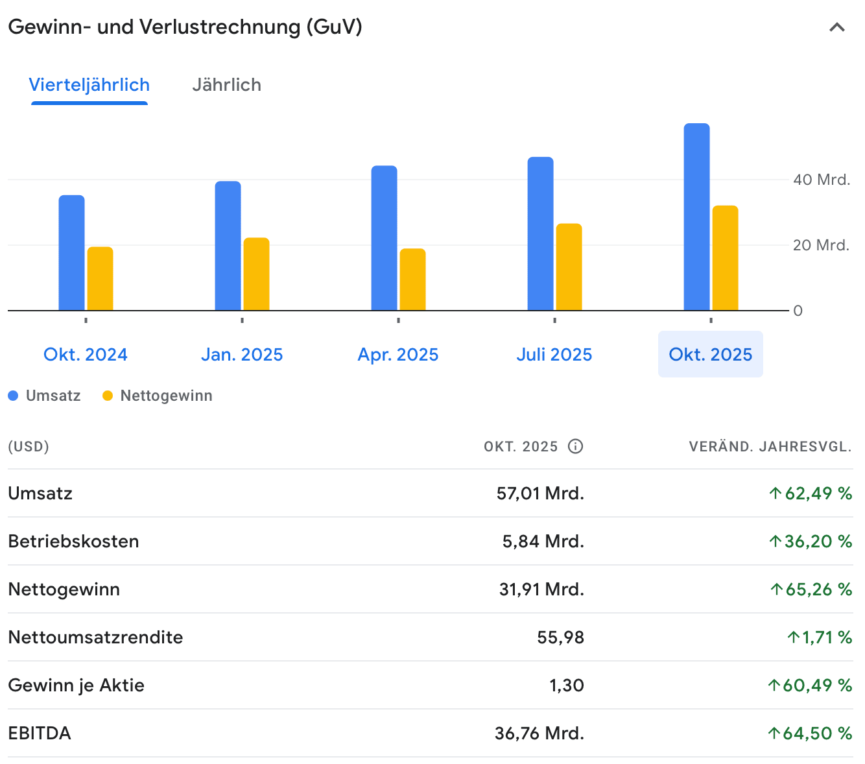This screenshot has height=764, width=865.
Task: Select the Vierteljährlich tab
Action: 89,85
